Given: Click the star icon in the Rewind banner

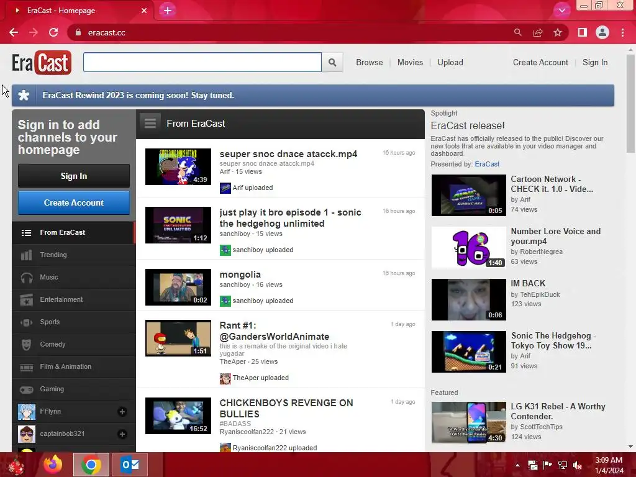Looking at the screenshot, I should [x=24, y=95].
